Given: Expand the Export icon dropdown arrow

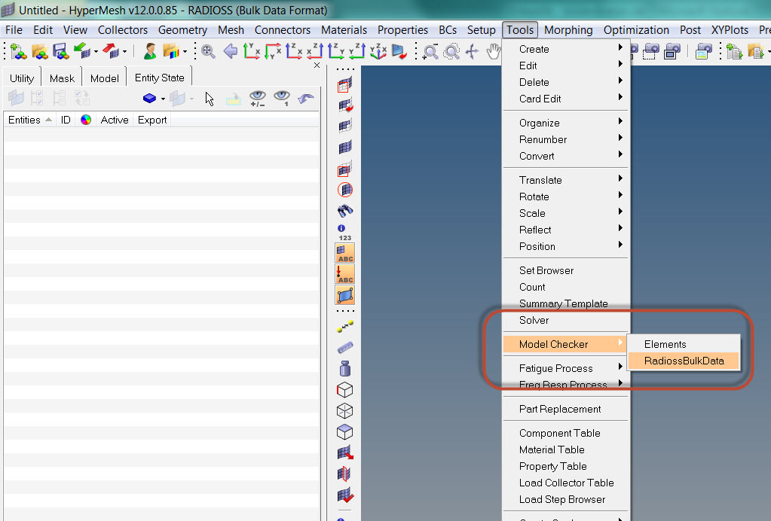Looking at the screenshot, I should [x=125, y=51].
